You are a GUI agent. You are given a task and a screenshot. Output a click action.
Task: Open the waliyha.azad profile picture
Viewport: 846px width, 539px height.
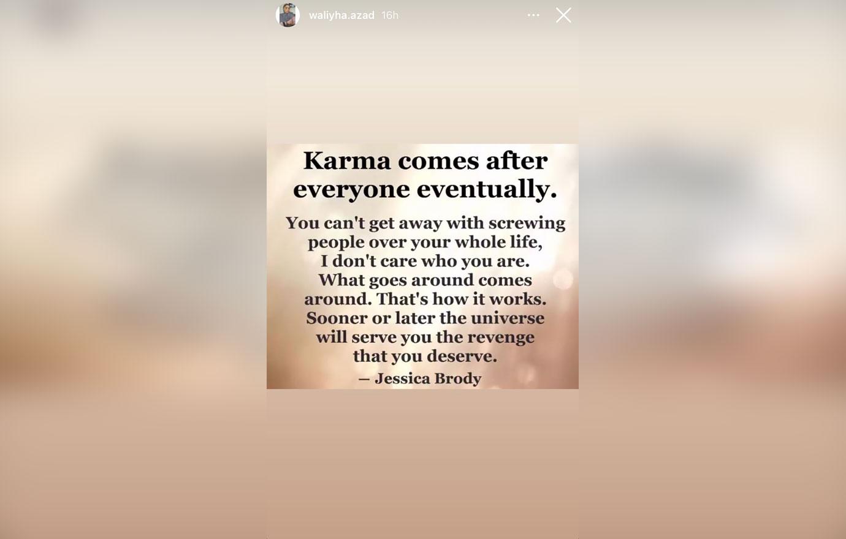point(288,15)
